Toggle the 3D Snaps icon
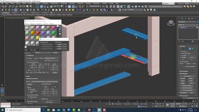The width and height of the screenshot is (199, 112). [x=73, y=6]
